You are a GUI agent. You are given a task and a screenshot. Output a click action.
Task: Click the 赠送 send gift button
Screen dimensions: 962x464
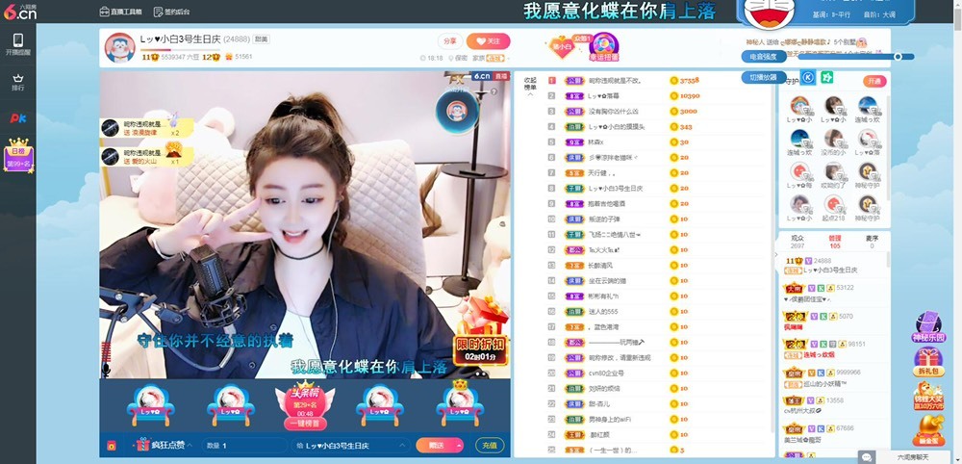(x=435, y=445)
